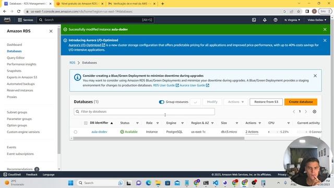Screen dimensions: 334x188
Task: Toggle Group resources switch
Action: [161, 102]
